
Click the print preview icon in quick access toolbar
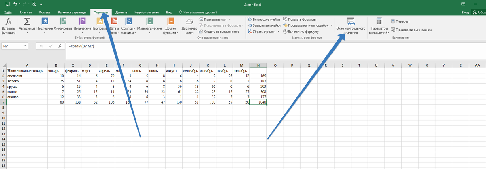pos(33,5)
